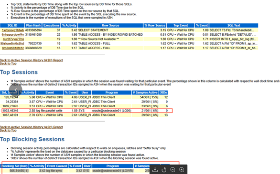The height and width of the screenshot is (174, 280).
Task: Click program cell oracle@csdeoracle01 (LGWR)
Action: click(x=113, y=171)
